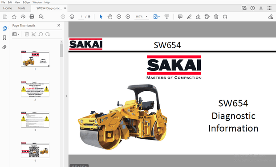This screenshot has width=276, height=167.
Task: Zoom in with the plus icon
Action: [128, 17]
